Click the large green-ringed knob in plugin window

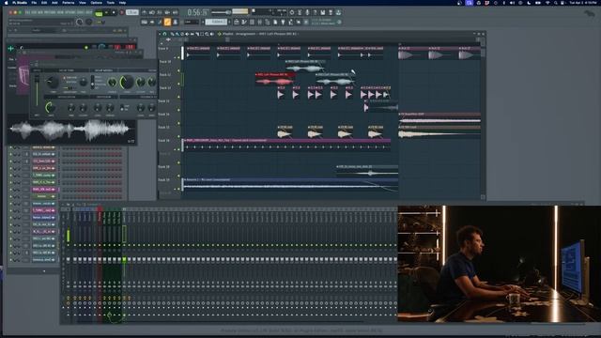(x=127, y=82)
